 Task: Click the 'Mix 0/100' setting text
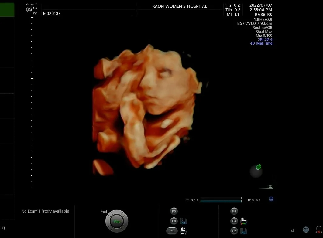(x=264, y=36)
